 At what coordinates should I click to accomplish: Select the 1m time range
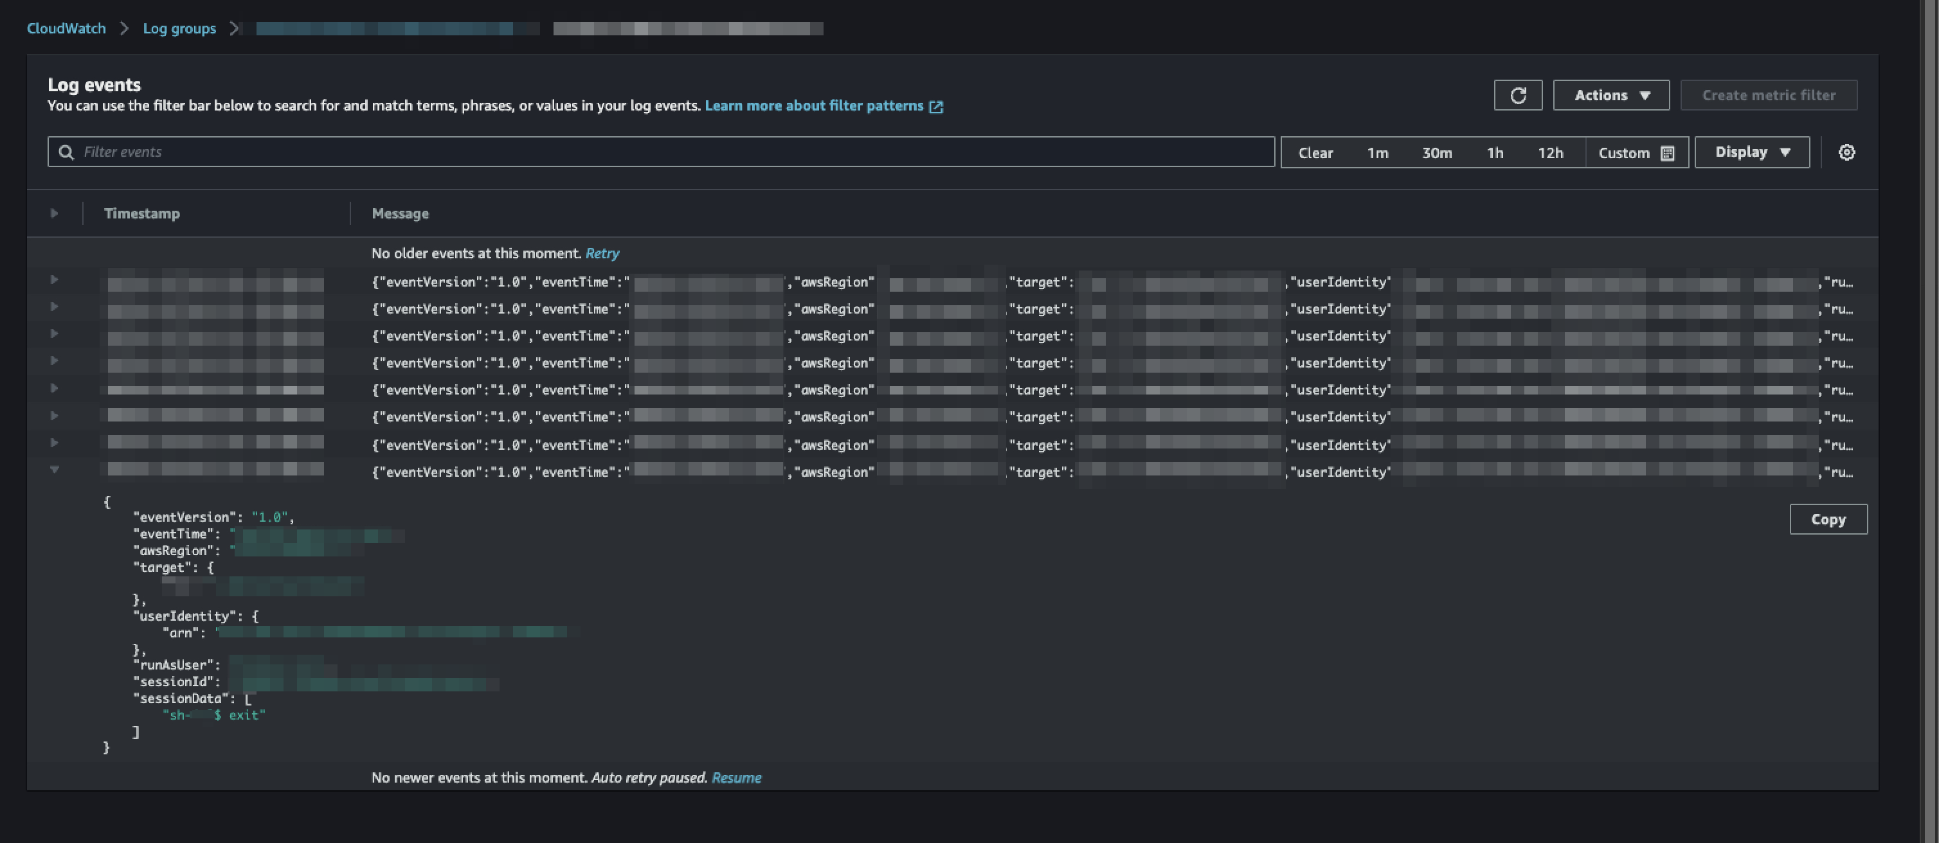click(x=1378, y=154)
